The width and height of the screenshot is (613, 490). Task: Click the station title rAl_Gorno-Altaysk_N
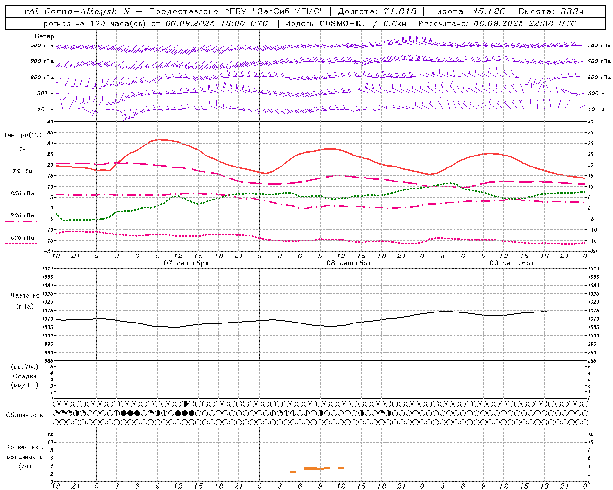77,11
